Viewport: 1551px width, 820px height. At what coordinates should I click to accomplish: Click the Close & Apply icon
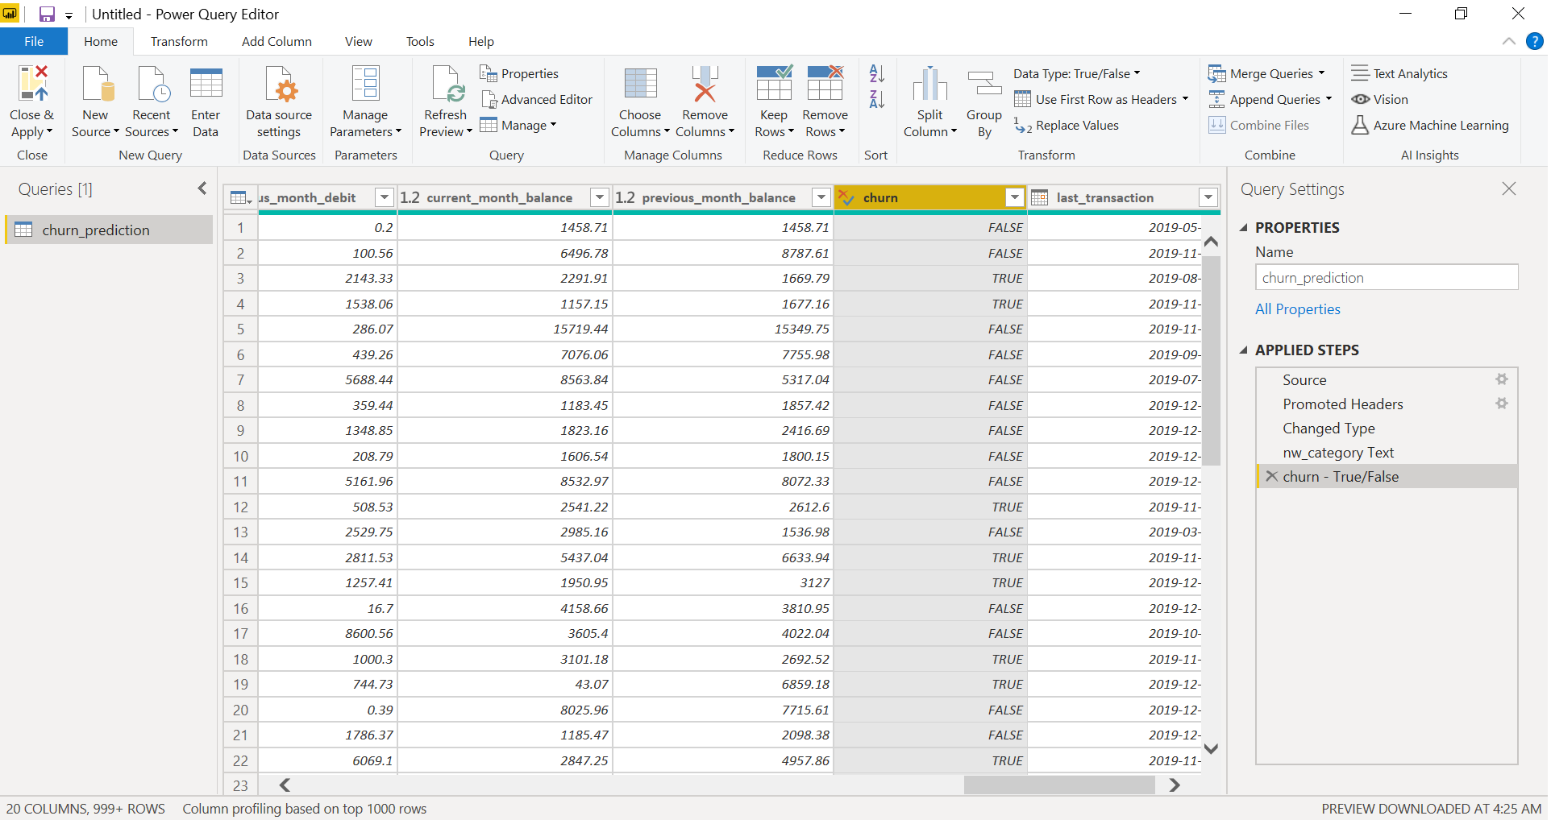[x=32, y=85]
